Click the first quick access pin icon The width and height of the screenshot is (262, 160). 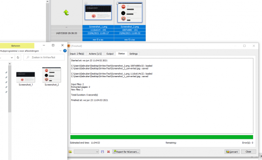[x=6, y=73]
